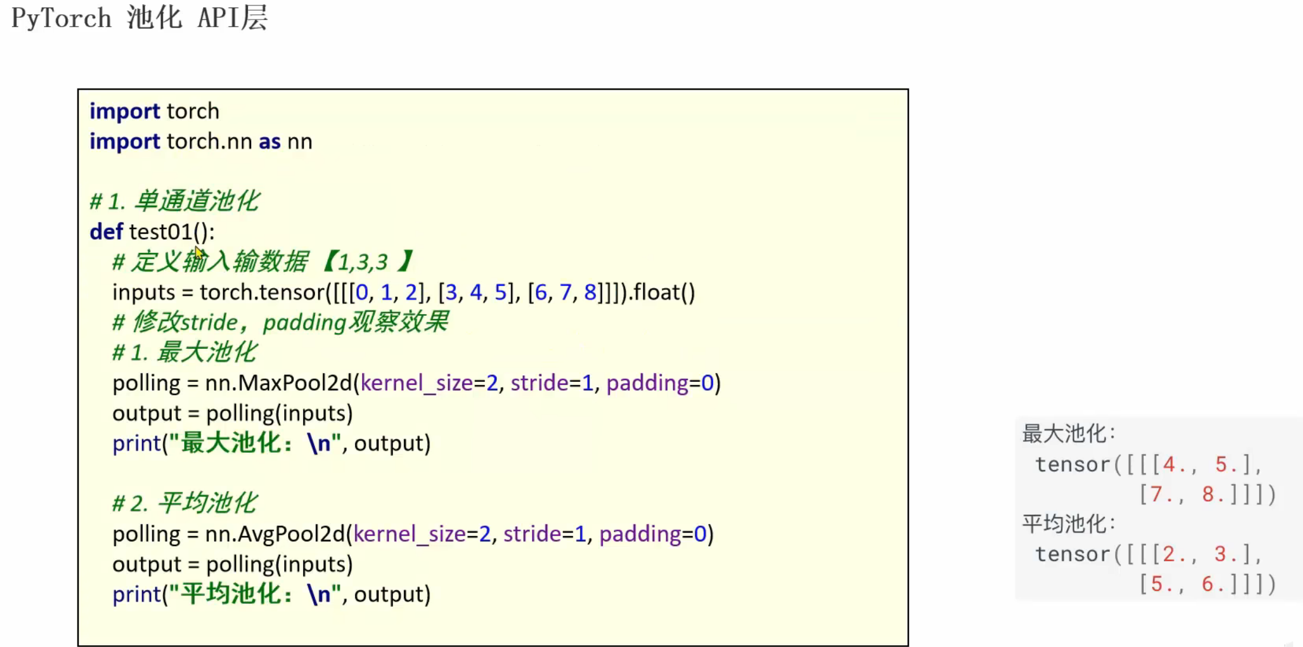Click 'nn.MaxPool2d' in the code

278,383
